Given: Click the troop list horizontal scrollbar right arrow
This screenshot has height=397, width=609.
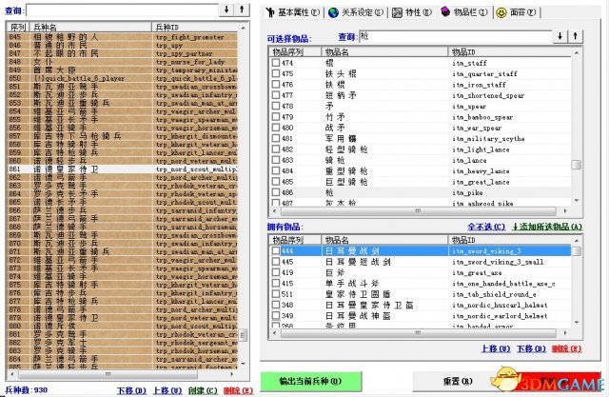Looking at the screenshot, I should [232, 374].
